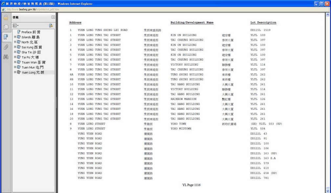Click the document scrollbar down arrow
Image resolution: width=331 pixels, height=193 pixels.
(x=327, y=190)
